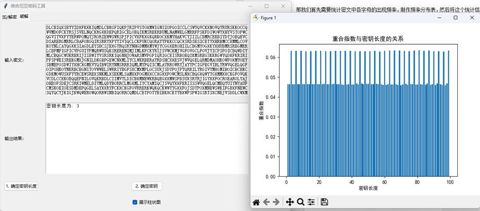Image resolution: width=480 pixels, height=211 pixels.
Task: Go back to previous plot view
Action: click(266, 202)
